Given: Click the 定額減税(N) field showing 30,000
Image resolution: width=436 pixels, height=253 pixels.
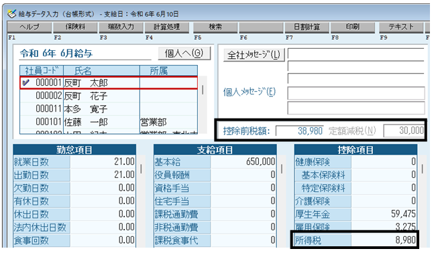Looking at the screenshot, I should pos(404,131).
